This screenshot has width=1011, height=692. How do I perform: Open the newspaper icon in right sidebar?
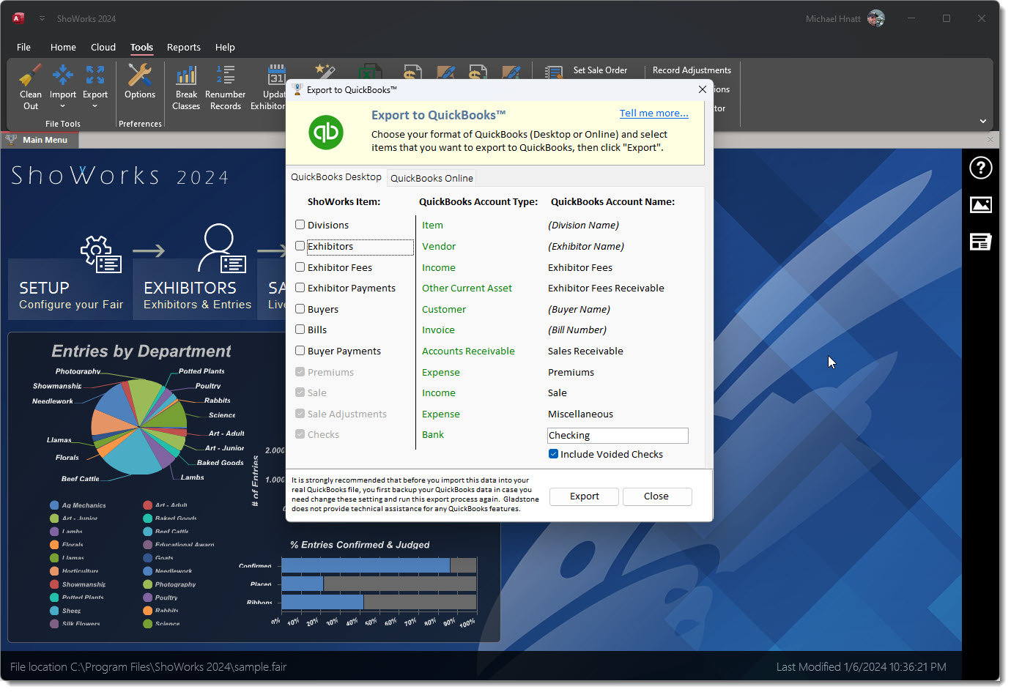click(980, 242)
